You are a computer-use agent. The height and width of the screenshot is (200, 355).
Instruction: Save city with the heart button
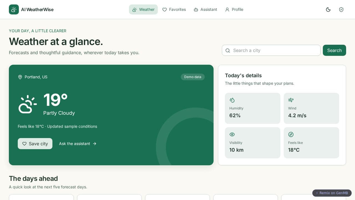point(35,144)
